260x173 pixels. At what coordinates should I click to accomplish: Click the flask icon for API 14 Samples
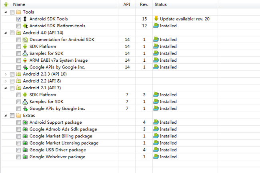click(25, 53)
